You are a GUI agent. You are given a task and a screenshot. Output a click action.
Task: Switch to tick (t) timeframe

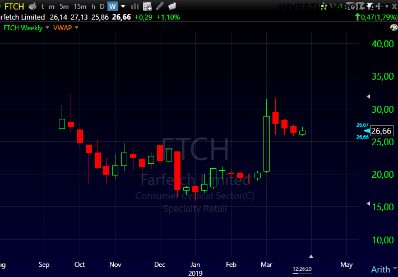pos(43,7)
